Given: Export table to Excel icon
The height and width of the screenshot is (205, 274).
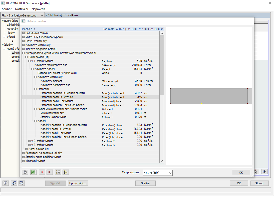Looking at the screenshot, I should click(33, 172).
